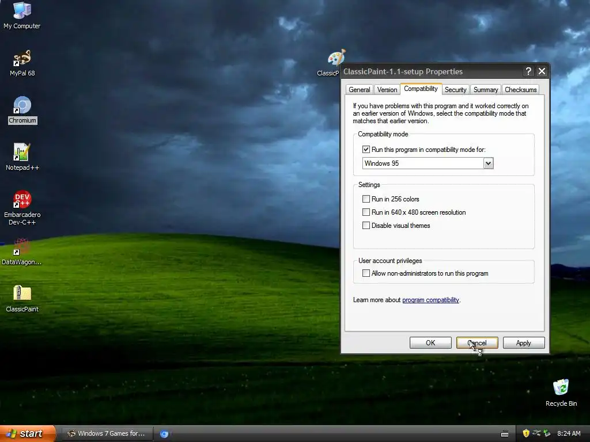
Task: Click the Apply button
Action: point(523,343)
